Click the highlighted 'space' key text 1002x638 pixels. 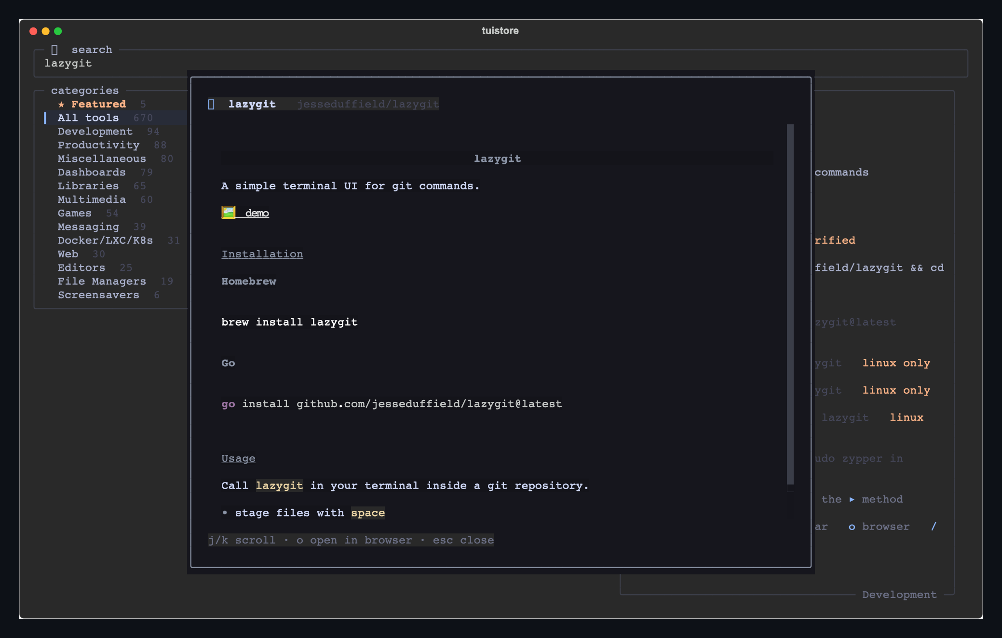tap(368, 513)
